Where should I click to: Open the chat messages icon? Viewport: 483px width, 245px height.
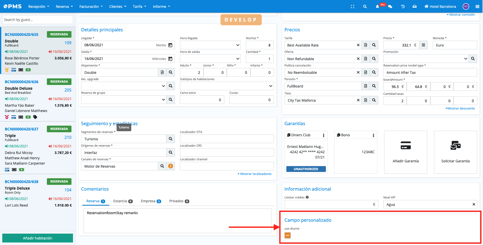click(x=390, y=7)
